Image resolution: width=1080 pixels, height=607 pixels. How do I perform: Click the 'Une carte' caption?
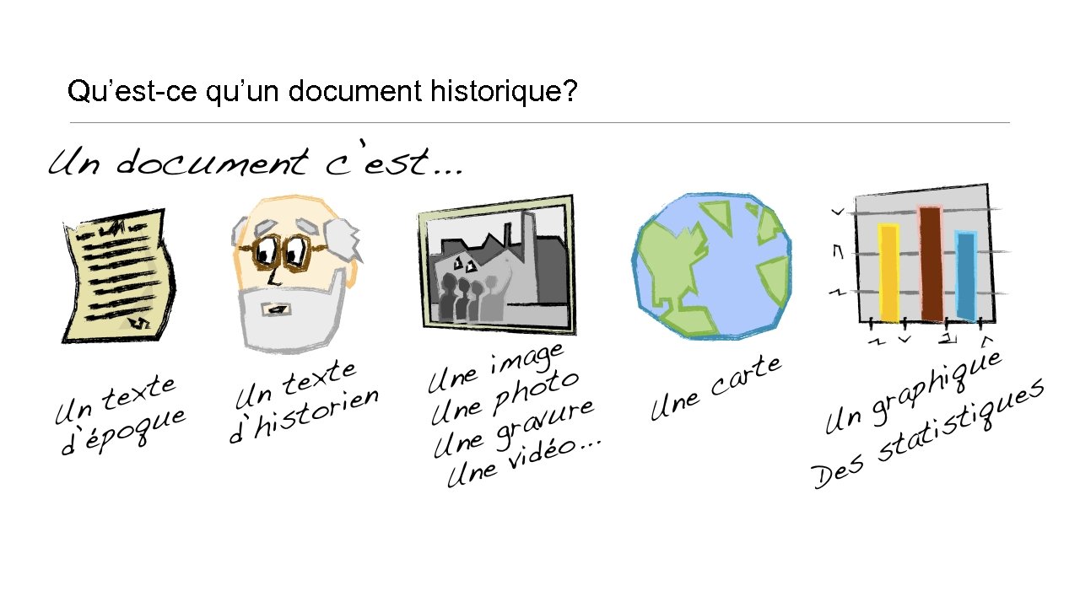[717, 388]
